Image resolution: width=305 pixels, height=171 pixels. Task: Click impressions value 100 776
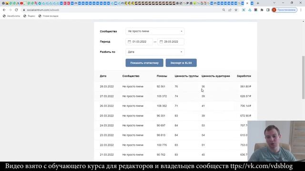click(162, 145)
